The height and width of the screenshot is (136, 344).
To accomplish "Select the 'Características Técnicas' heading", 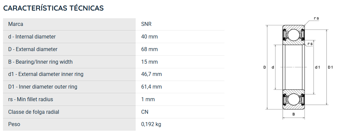I will [53, 8].
